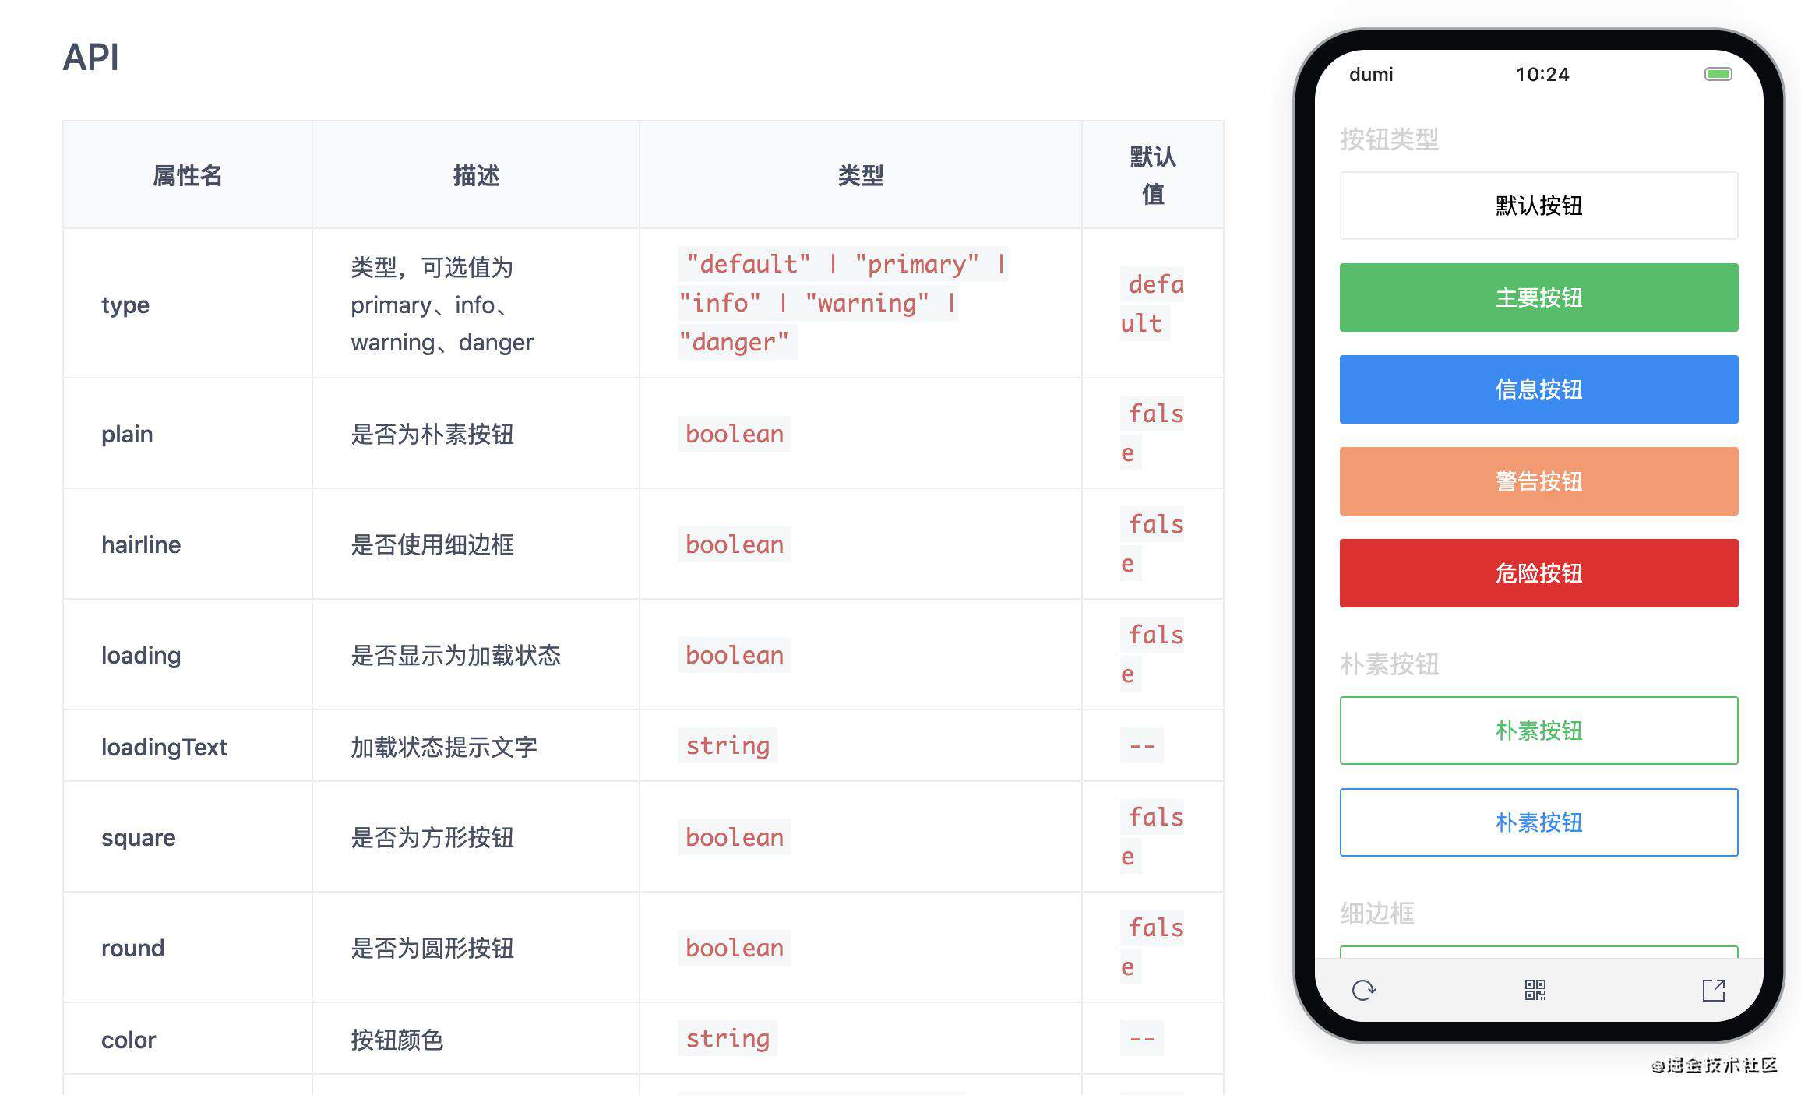Select the 描述 column header
This screenshot has width=1801, height=1095.
click(x=476, y=175)
